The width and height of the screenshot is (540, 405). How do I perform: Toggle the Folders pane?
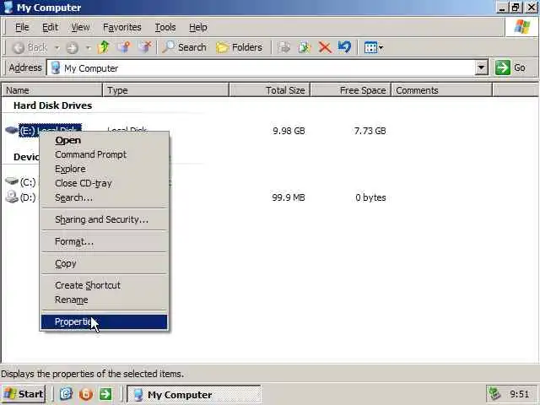239,47
